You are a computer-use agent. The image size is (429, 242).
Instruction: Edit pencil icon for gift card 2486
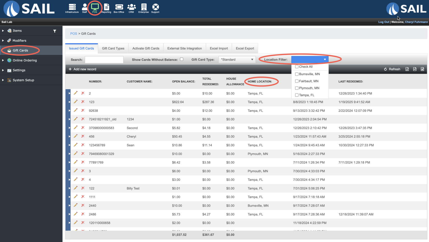coord(76,214)
